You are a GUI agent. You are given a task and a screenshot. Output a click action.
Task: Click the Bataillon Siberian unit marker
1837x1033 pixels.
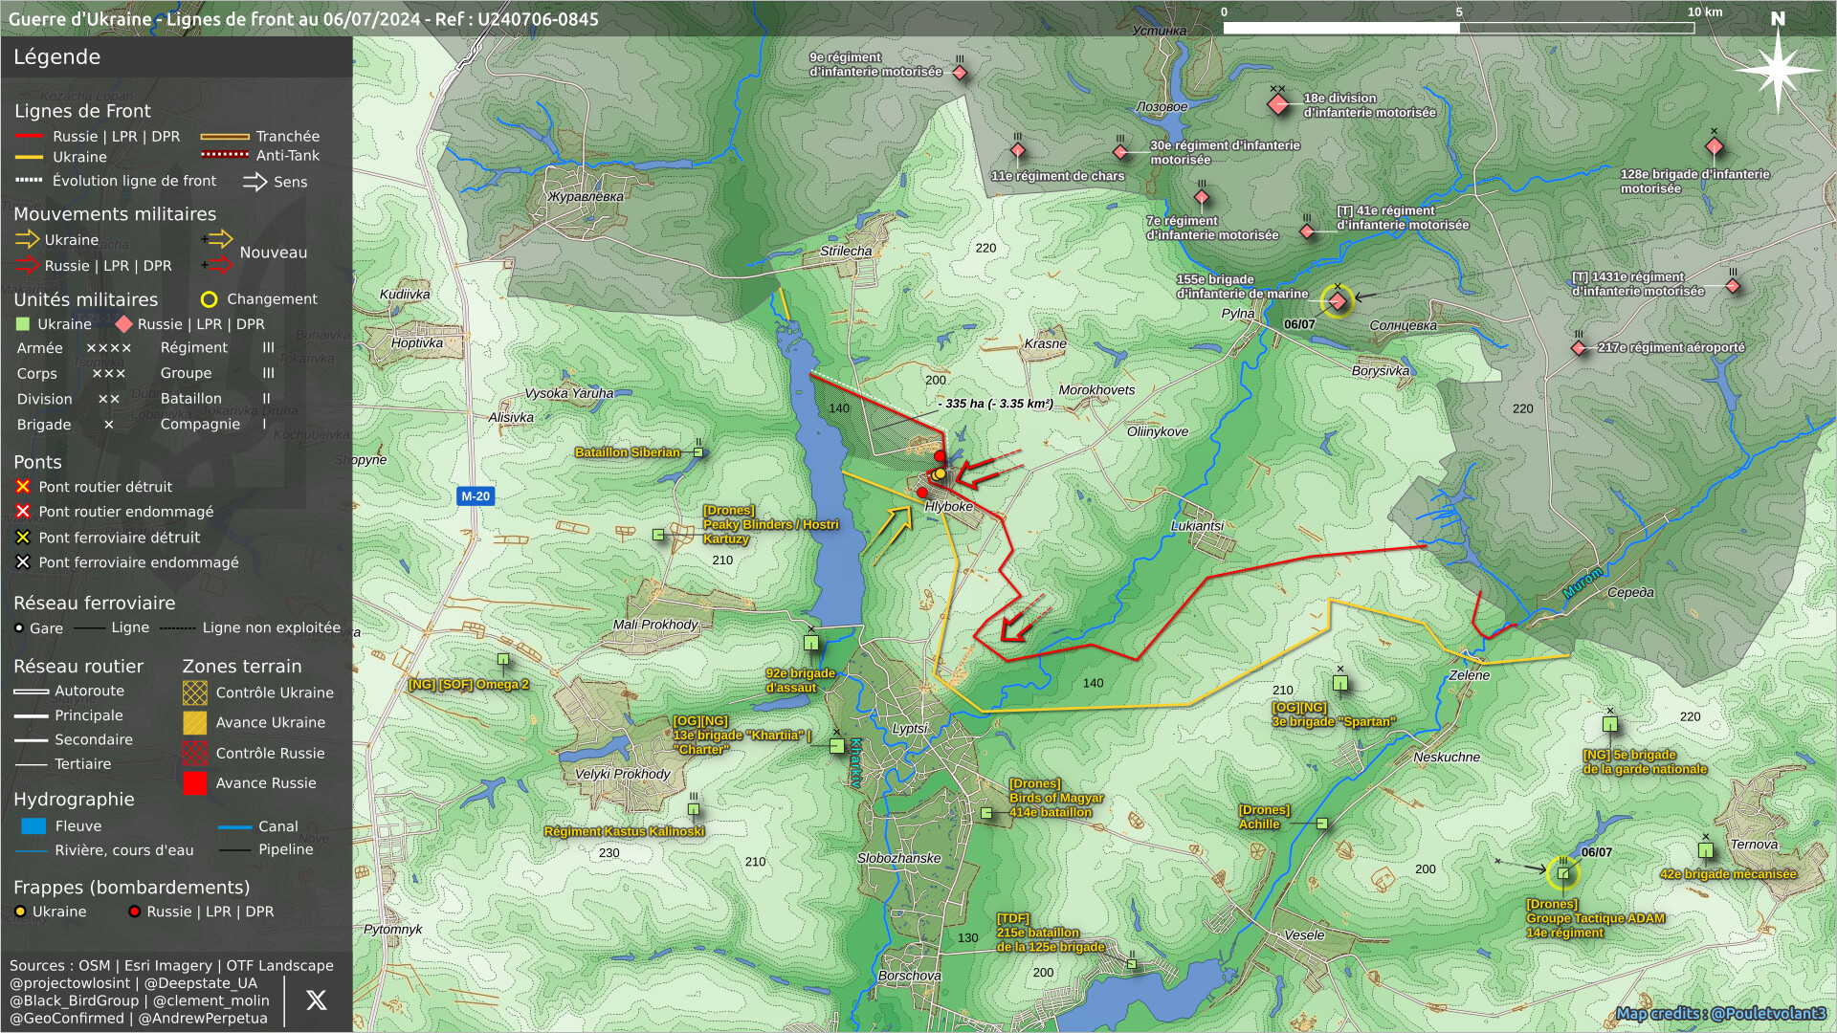pos(698,452)
